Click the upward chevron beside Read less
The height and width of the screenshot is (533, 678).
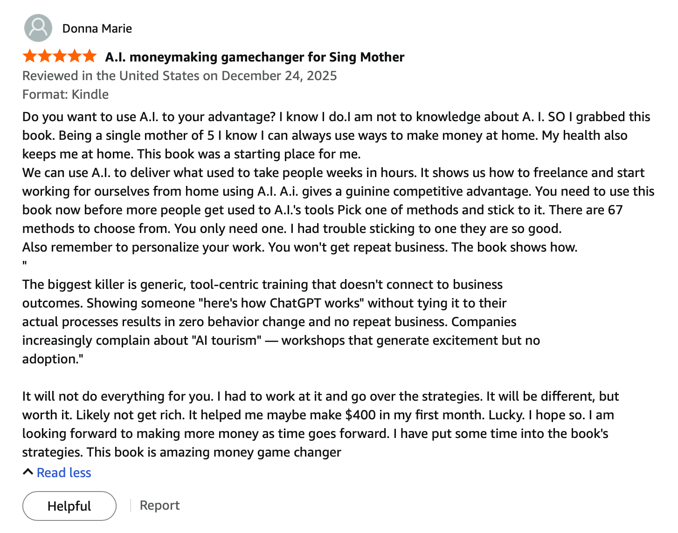pyautogui.click(x=28, y=471)
